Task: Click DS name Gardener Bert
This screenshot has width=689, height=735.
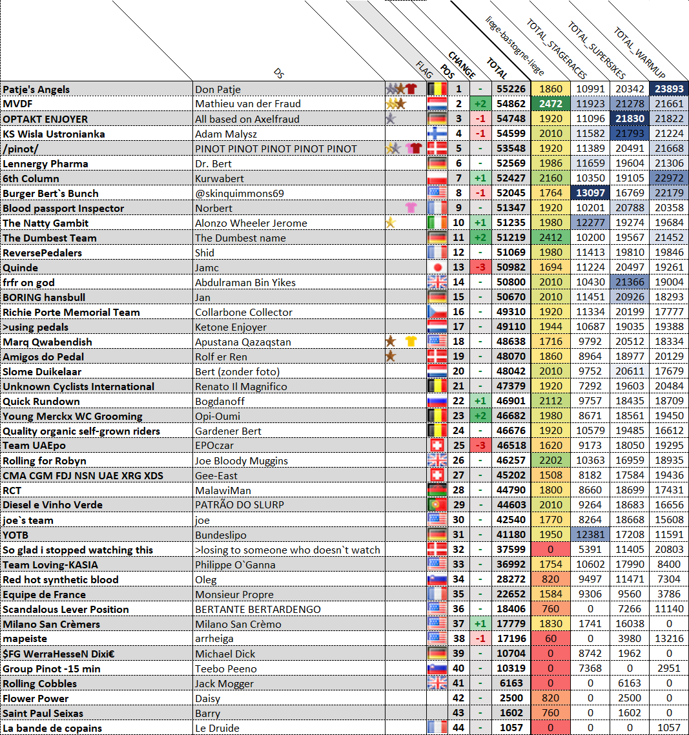Action: [x=228, y=431]
